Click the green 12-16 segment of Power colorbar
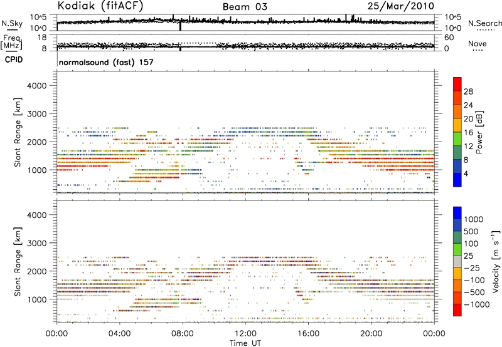This screenshot has height=347, width=502. point(457,139)
